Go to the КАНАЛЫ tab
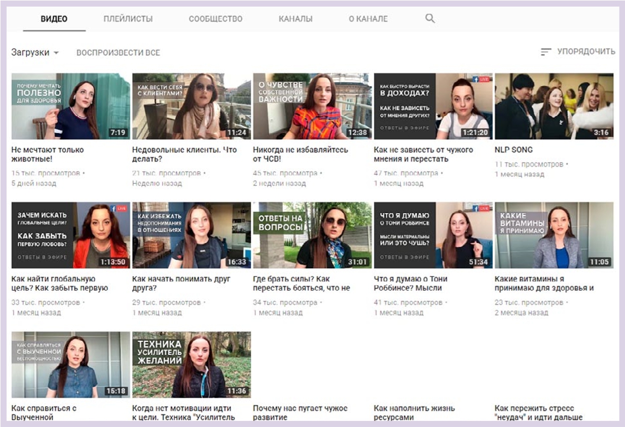 click(x=296, y=19)
